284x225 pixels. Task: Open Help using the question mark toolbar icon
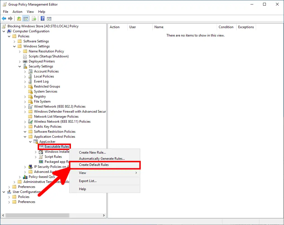pos(42,18)
